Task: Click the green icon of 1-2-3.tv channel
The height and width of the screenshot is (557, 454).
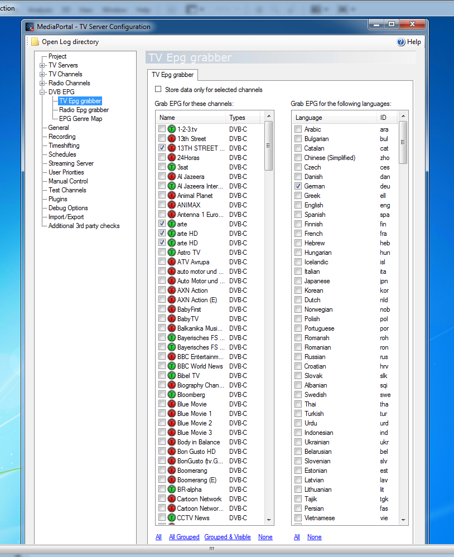Action: point(172,129)
